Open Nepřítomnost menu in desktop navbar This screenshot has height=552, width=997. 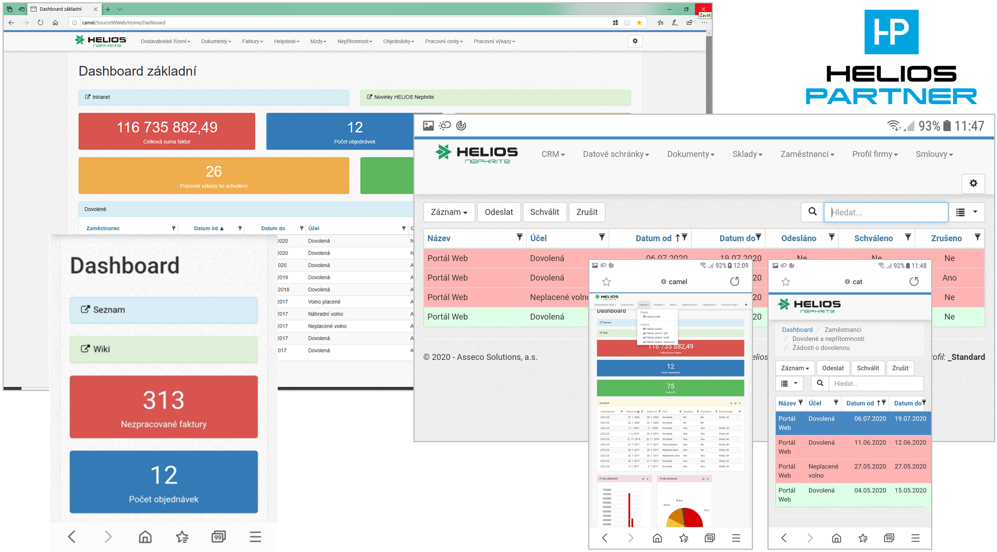click(354, 42)
